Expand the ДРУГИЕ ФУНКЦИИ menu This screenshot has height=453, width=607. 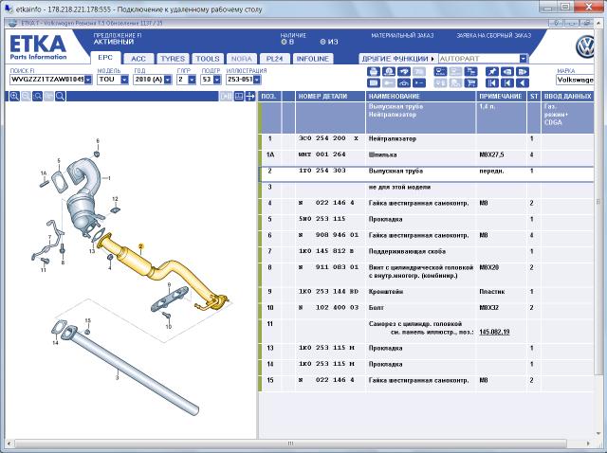tap(398, 59)
